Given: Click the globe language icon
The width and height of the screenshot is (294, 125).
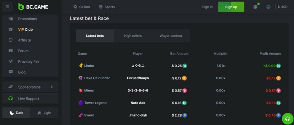Looking at the screenshot, I should pyautogui.click(x=269, y=7).
